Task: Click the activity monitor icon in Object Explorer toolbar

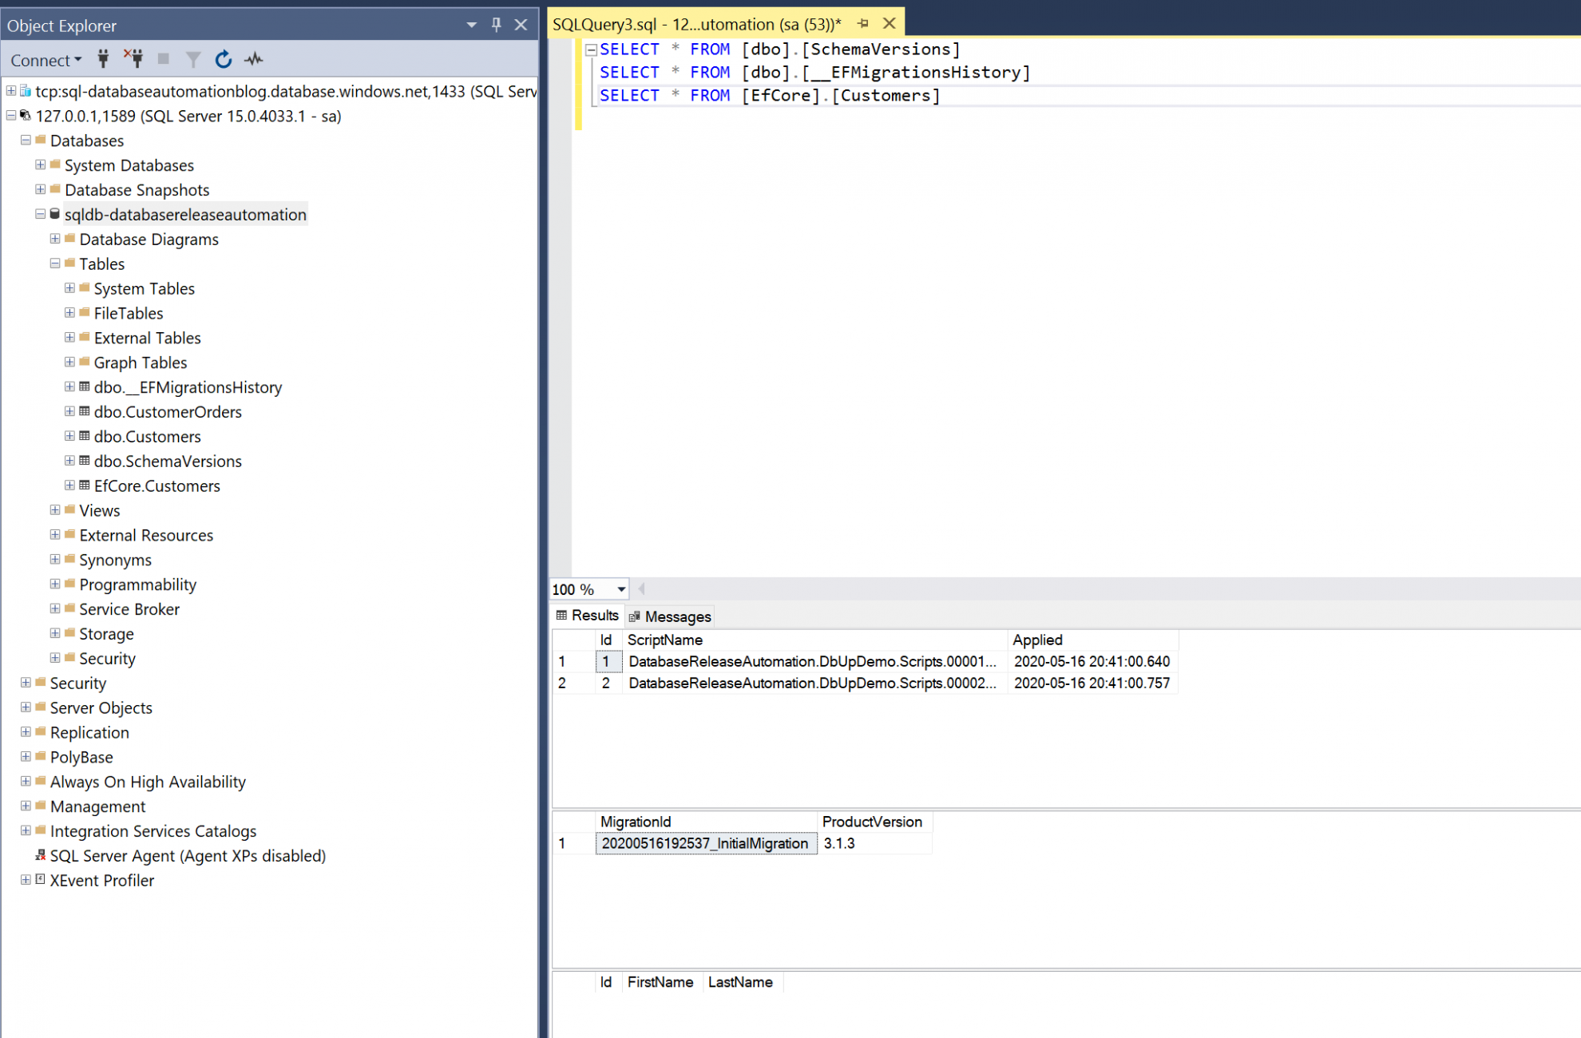Action: pos(254,59)
